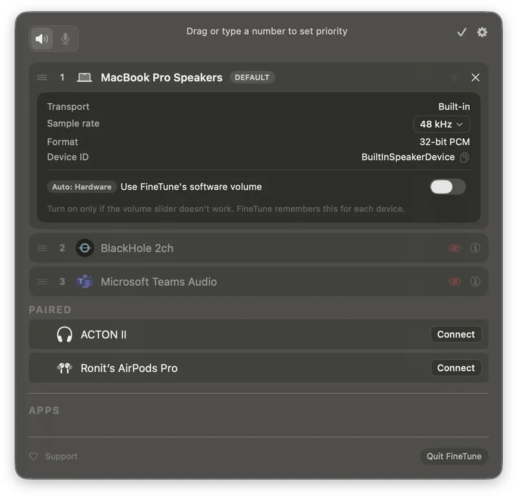Close the MacBook Pro Speakers details panel

coord(476,77)
